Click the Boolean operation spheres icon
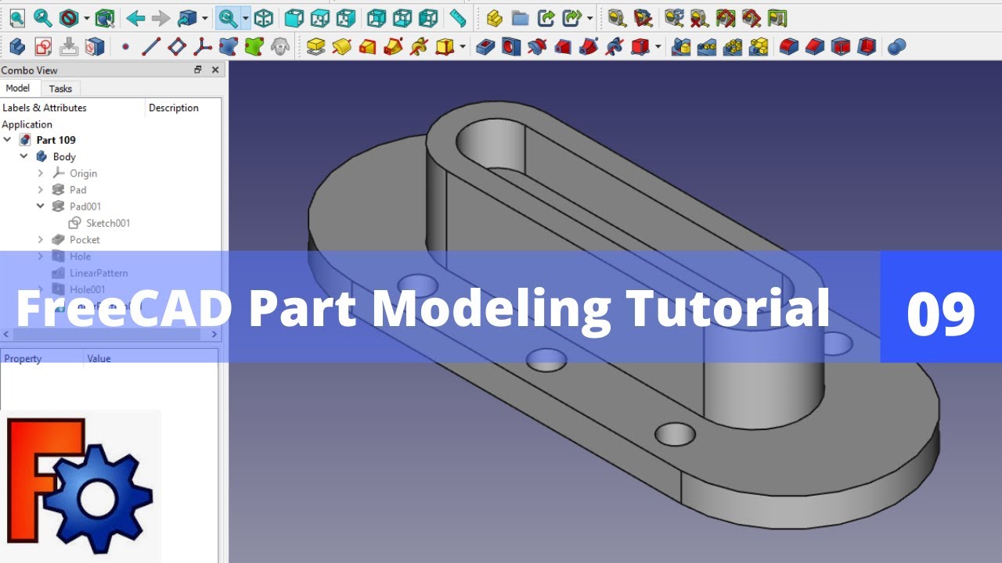Image resolution: width=1002 pixels, height=563 pixels. click(x=897, y=47)
